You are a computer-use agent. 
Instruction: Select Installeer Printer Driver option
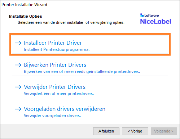click(x=90, y=44)
